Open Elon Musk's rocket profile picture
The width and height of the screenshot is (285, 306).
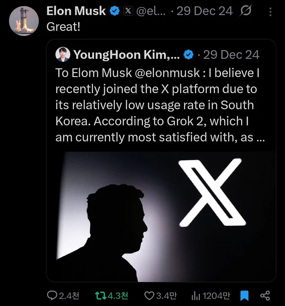pyautogui.click(x=24, y=21)
